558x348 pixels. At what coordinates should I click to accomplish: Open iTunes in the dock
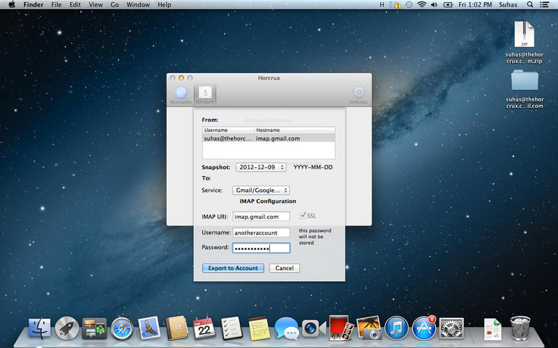pos(395,327)
